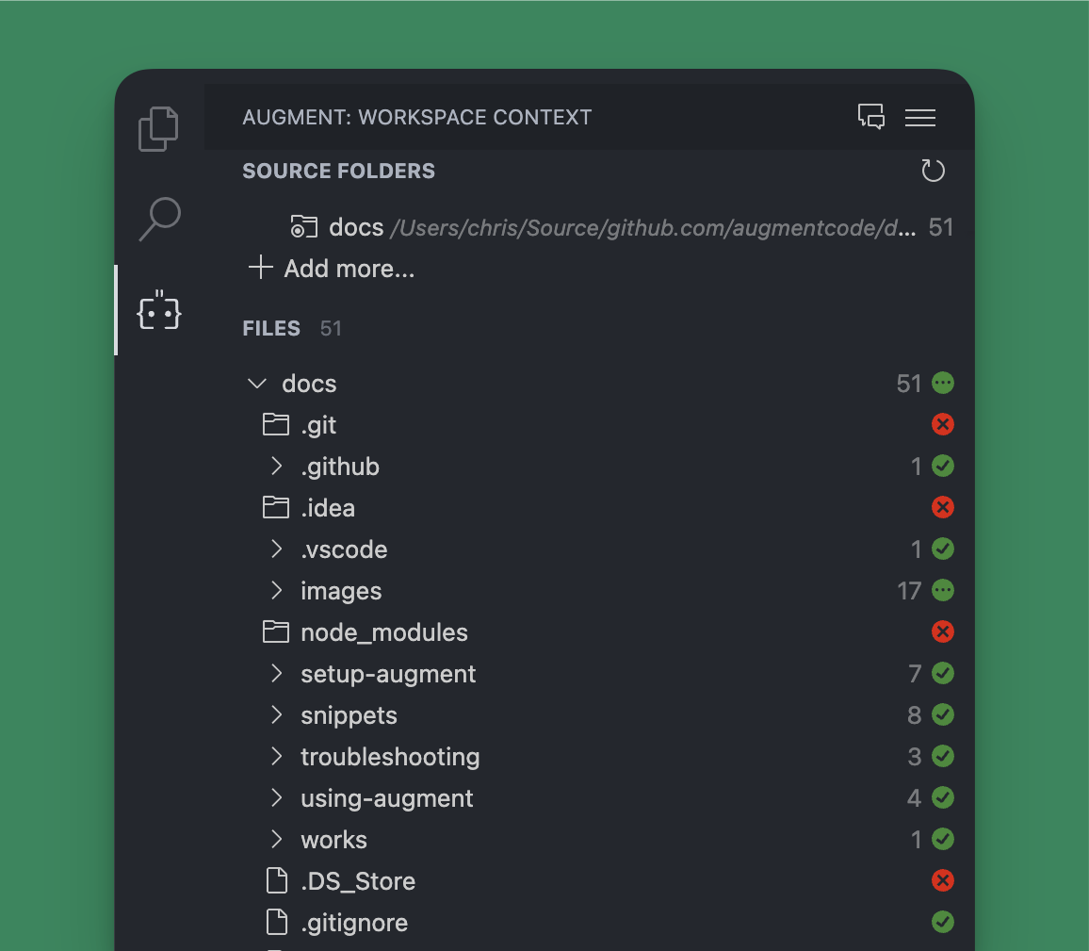Toggle the exclusion marker on node_modules
Viewport: 1089px width, 951px height.
click(x=943, y=631)
